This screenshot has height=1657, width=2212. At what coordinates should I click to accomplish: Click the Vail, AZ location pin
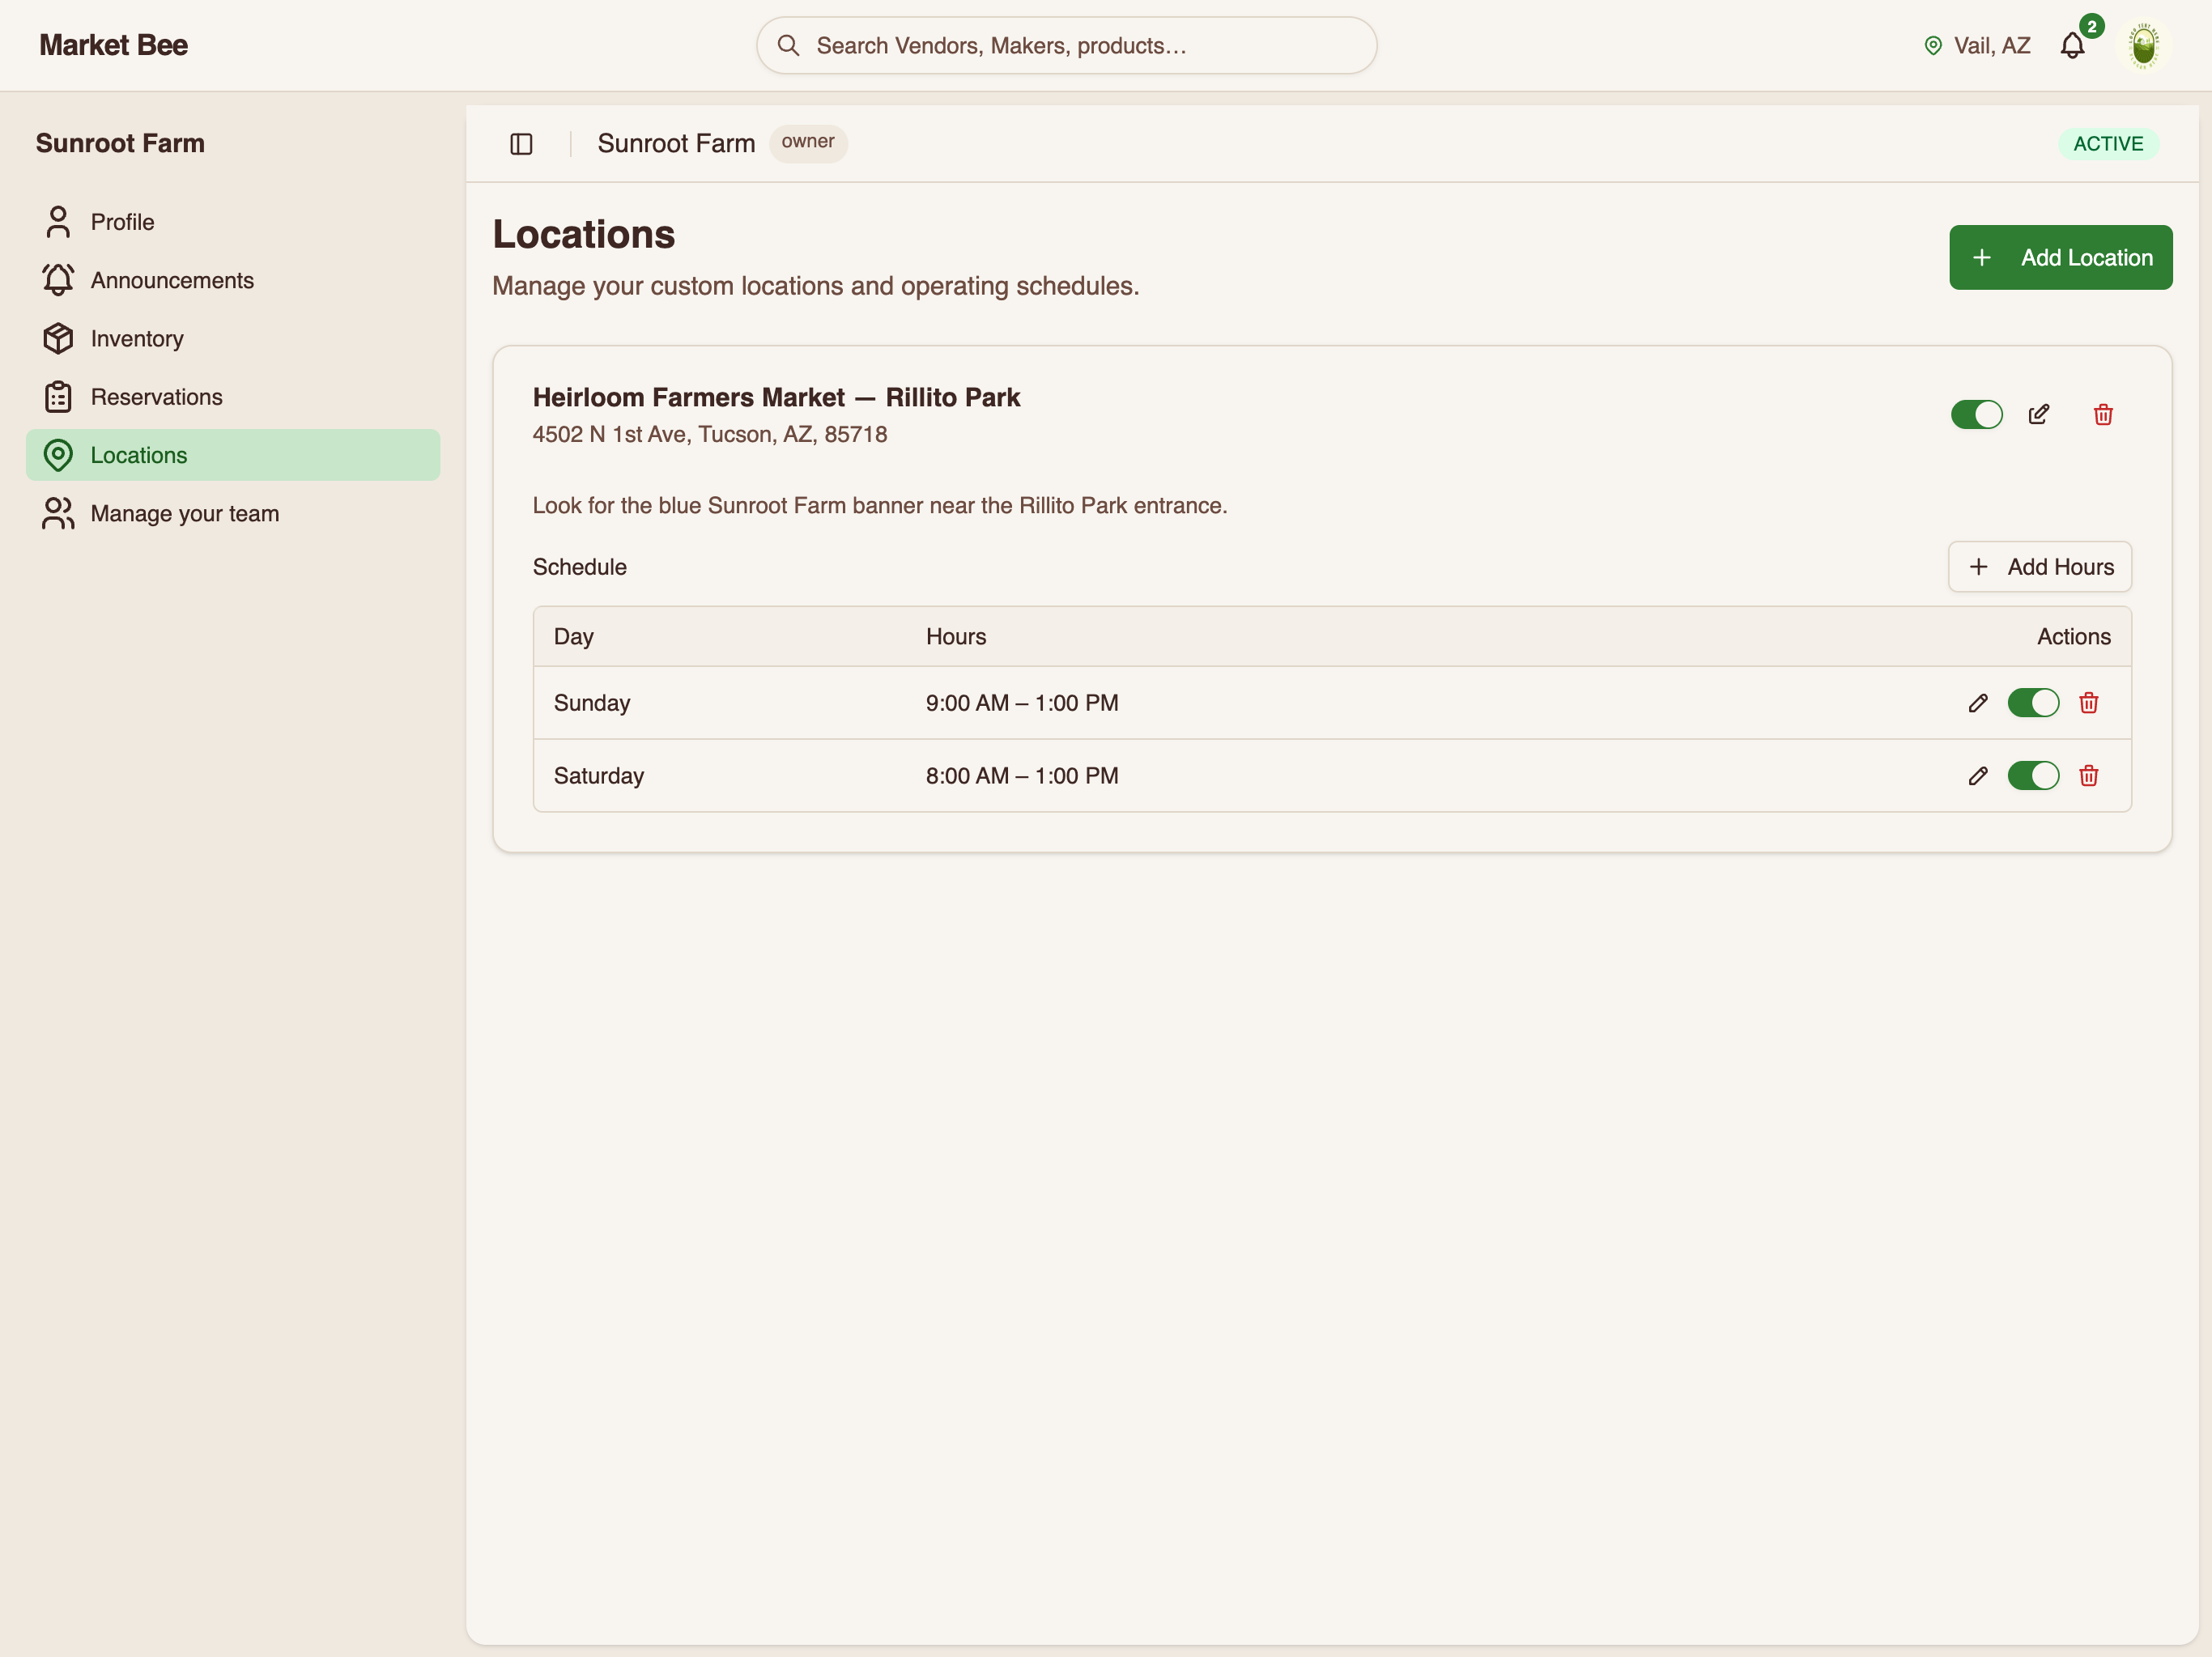1933,46
